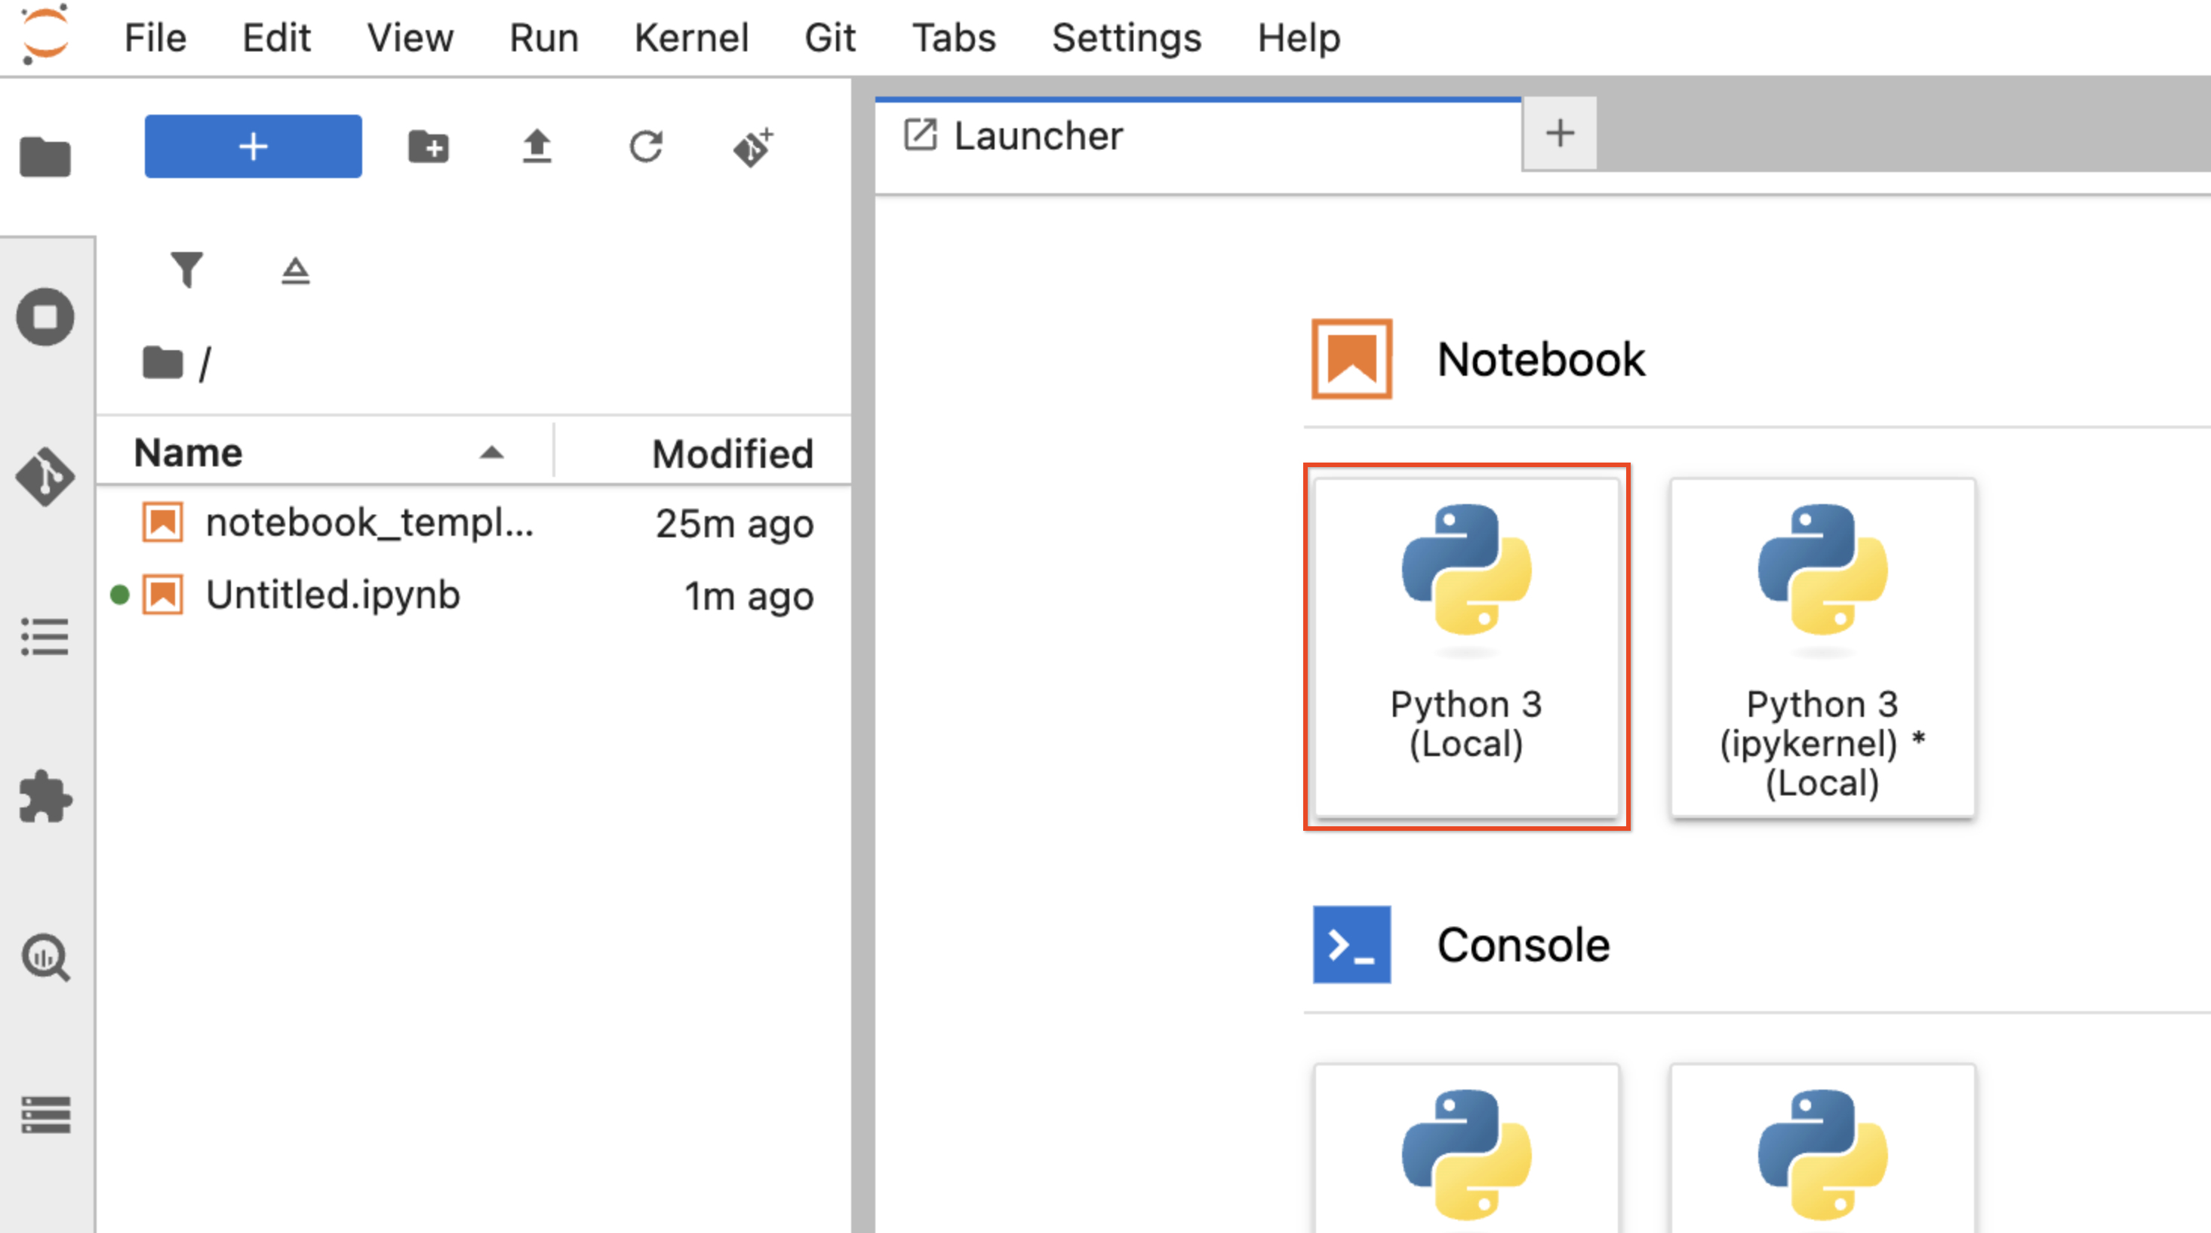Click the orange Notebook section icon
The width and height of the screenshot is (2211, 1233).
point(1352,358)
